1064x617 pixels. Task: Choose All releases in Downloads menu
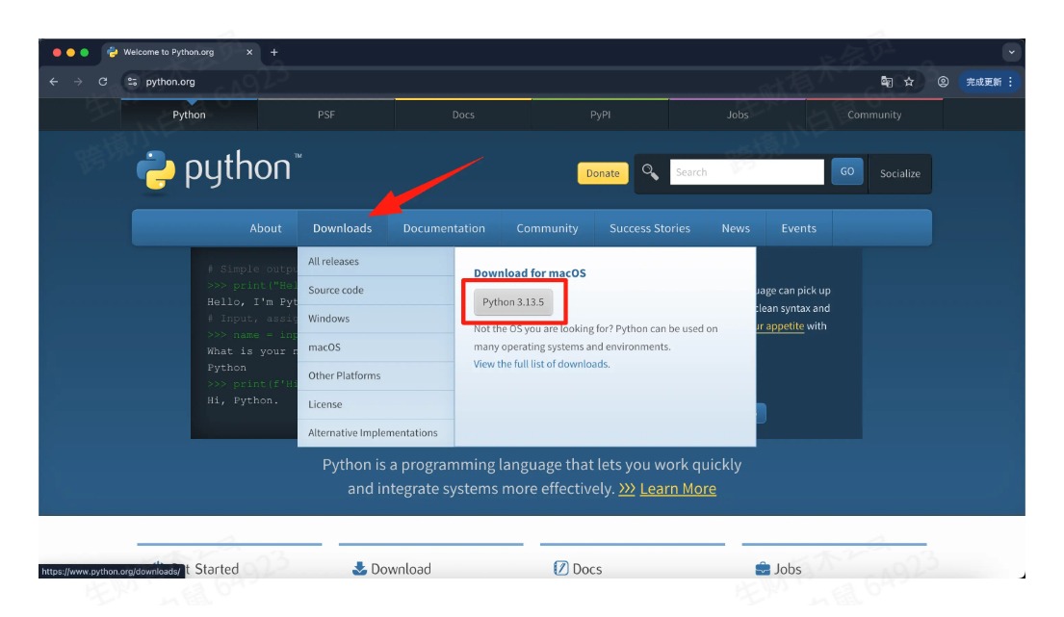click(x=376, y=261)
